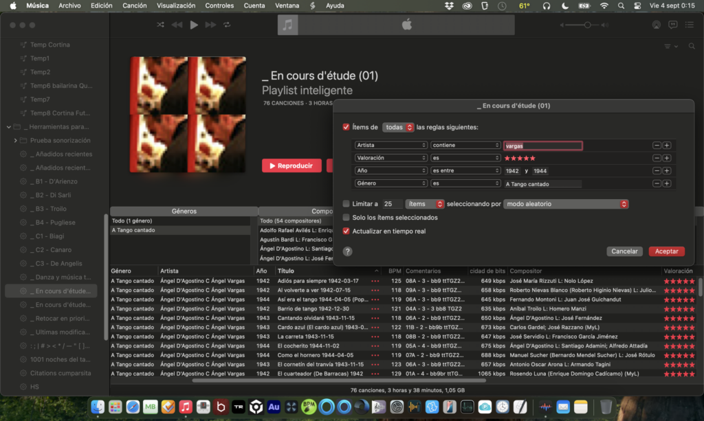This screenshot has height=421, width=704.
Task: Open the options dots for Adiós para siempre
Action: (x=375, y=281)
